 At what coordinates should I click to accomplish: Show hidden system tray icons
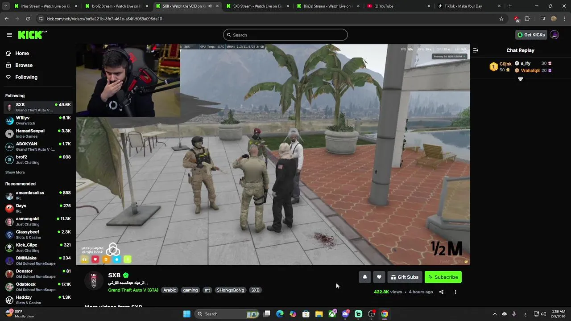494,314
